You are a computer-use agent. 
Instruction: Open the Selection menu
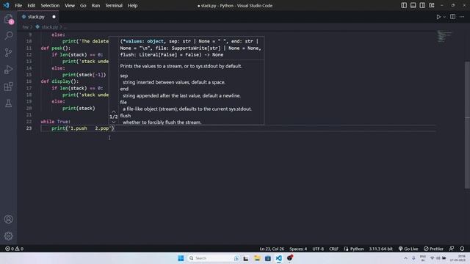(50, 5)
